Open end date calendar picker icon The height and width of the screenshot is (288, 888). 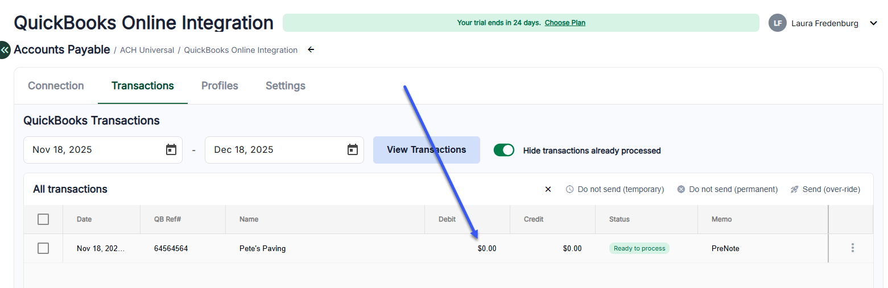(353, 150)
